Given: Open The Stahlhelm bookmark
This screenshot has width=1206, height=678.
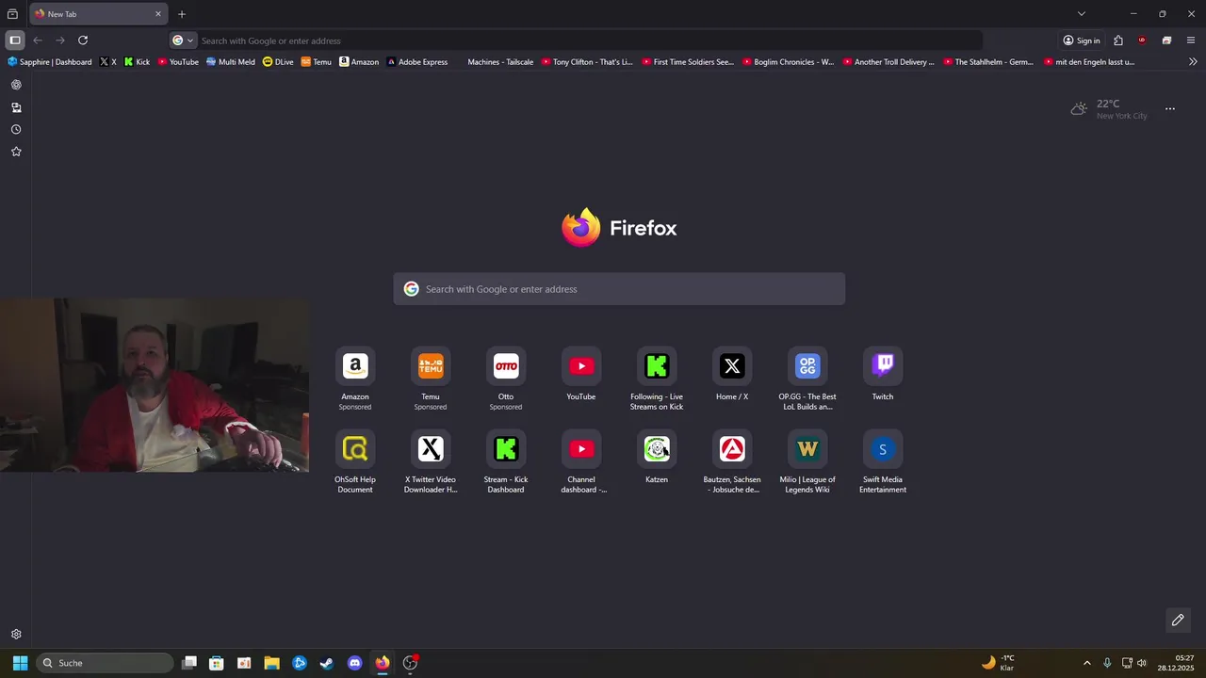Looking at the screenshot, I should point(988,62).
